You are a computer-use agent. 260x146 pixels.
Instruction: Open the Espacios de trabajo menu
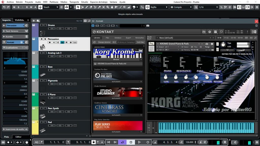click(x=99, y=2)
